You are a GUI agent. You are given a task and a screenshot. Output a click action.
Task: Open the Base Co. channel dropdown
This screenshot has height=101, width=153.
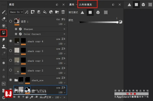16,12
